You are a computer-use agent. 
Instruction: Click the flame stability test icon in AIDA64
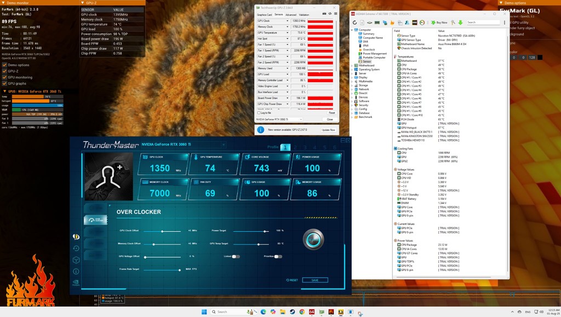click(392, 22)
